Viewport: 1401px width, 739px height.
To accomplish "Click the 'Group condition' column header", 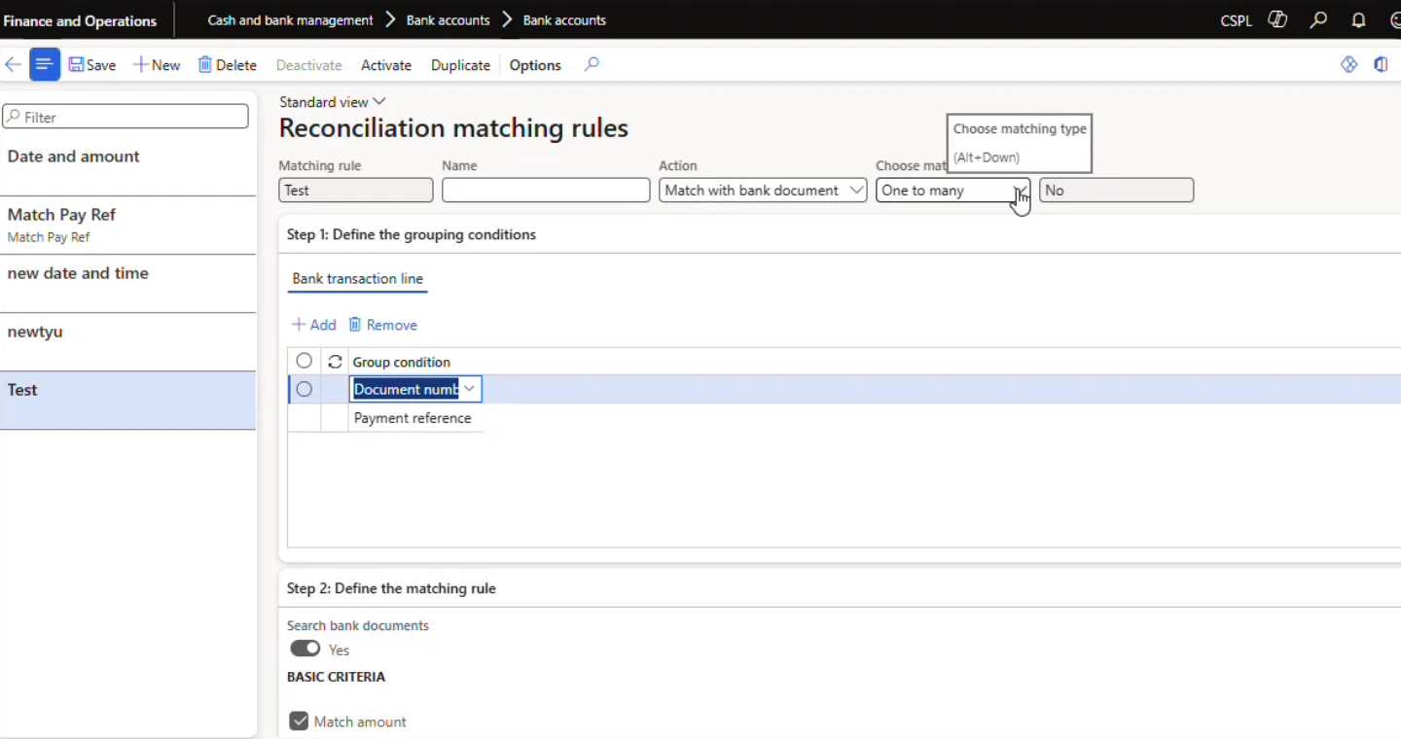I will tap(402, 362).
